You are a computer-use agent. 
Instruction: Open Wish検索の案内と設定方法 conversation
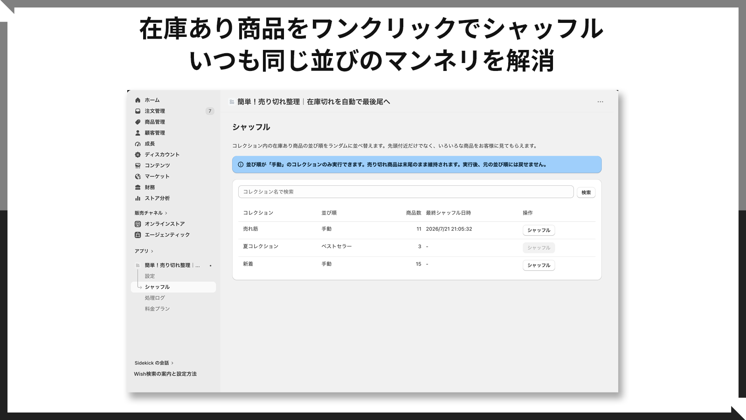[x=166, y=374]
